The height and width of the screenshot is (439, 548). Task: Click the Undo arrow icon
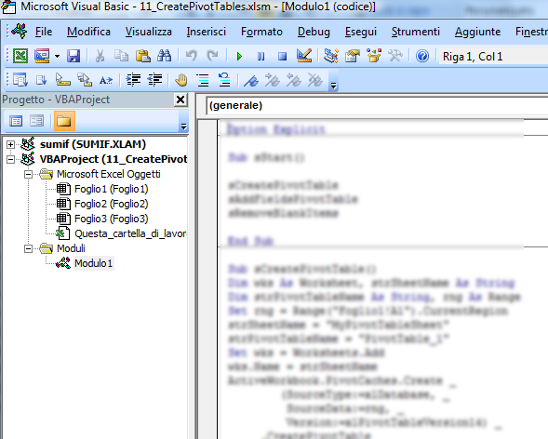(191, 56)
